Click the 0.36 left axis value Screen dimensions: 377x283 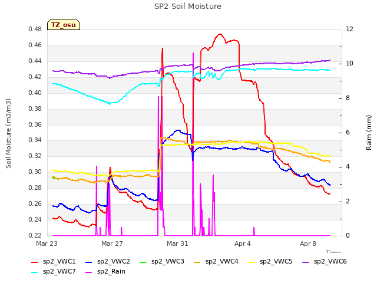tap(35, 124)
